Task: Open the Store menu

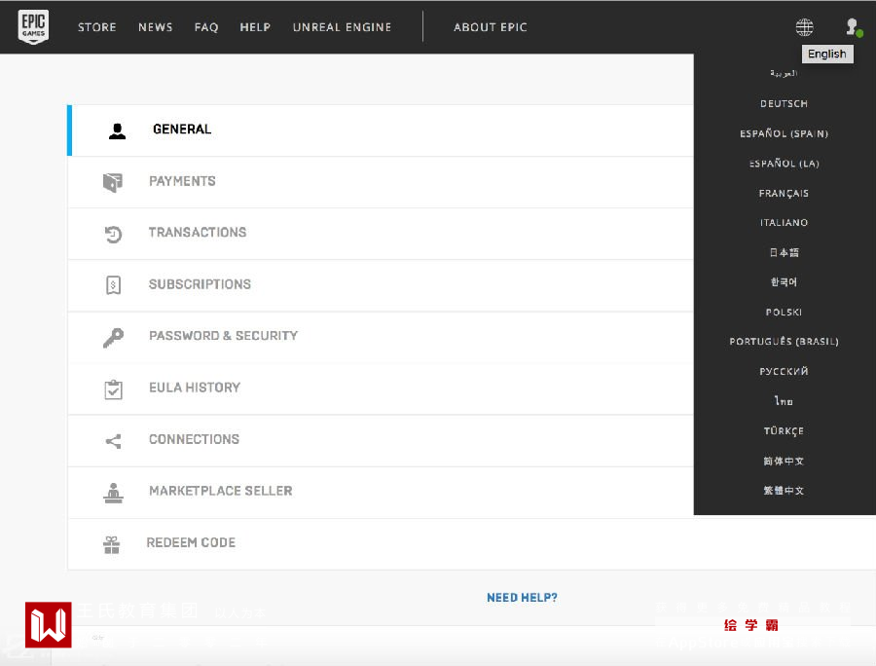Action: click(x=97, y=27)
